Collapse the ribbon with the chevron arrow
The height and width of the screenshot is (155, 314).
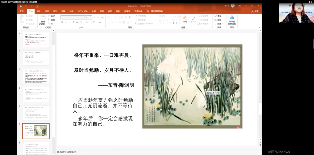(x=260, y=28)
